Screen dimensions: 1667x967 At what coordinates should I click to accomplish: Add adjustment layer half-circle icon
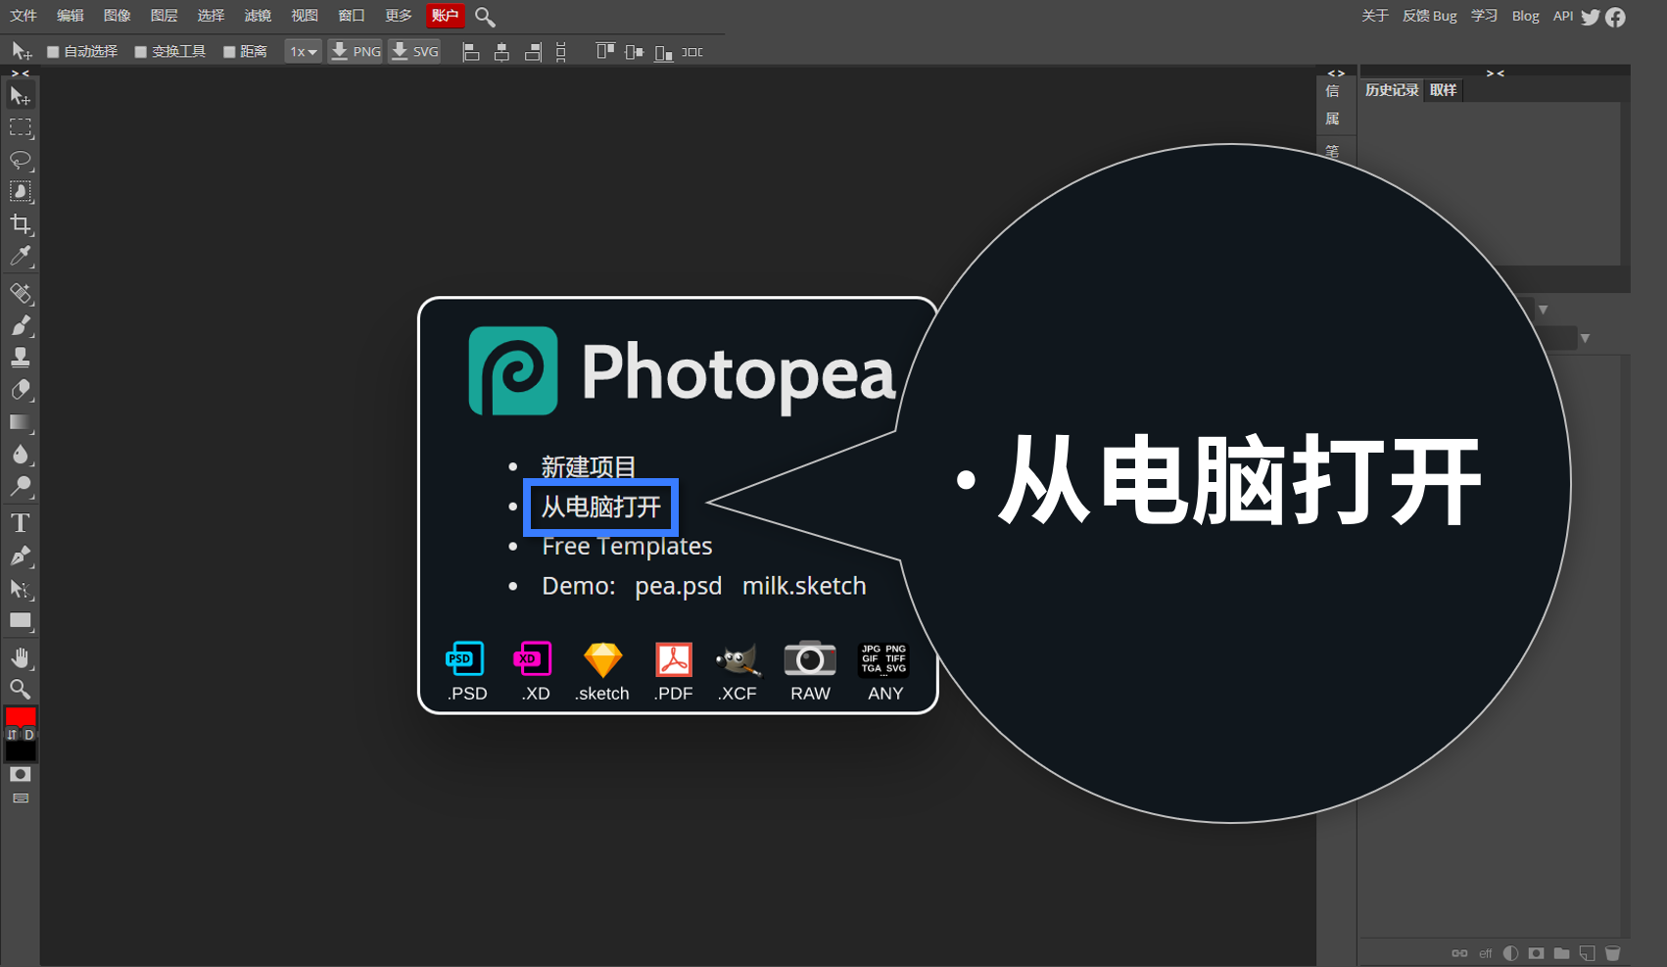tap(1511, 953)
